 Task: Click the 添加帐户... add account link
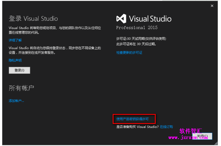click(16, 101)
